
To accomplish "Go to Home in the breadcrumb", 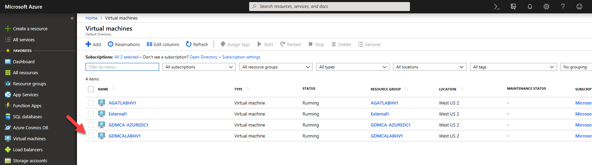I will point(91,18).
